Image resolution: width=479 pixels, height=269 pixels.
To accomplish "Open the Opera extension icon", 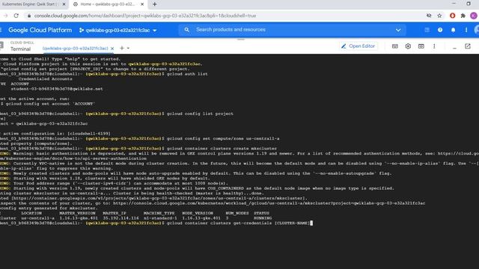I will [452, 16].
